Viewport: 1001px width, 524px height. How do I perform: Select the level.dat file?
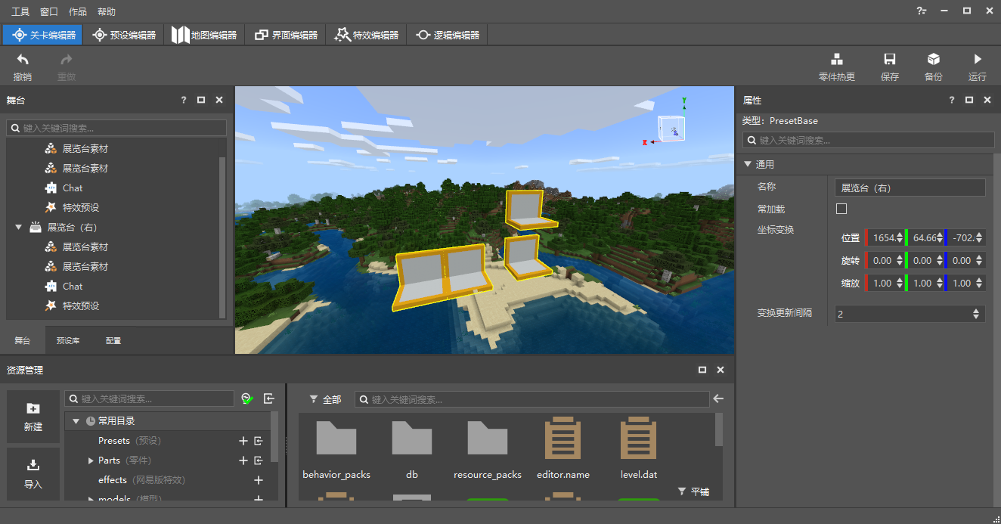tap(639, 449)
